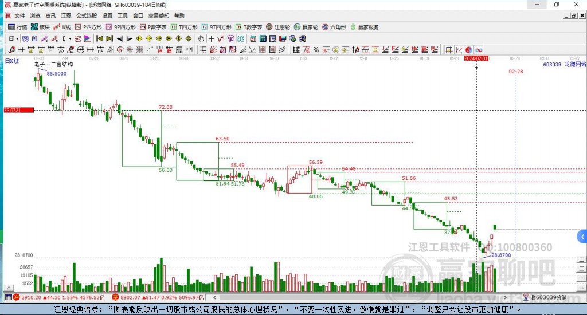
Task: Switch to the K线 chart view
Action: click(x=62, y=27)
